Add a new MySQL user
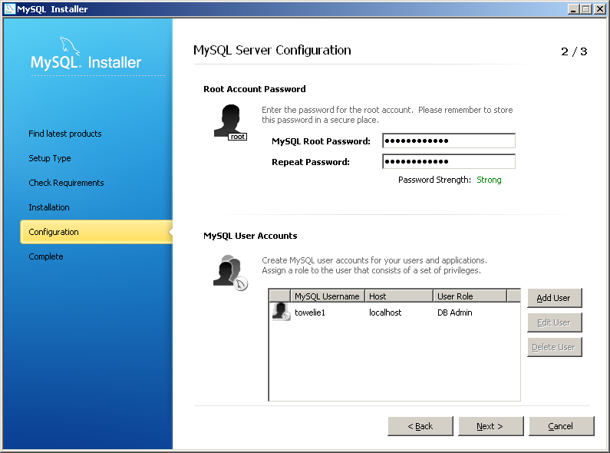This screenshot has width=610, height=453. pyautogui.click(x=554, y=298)
